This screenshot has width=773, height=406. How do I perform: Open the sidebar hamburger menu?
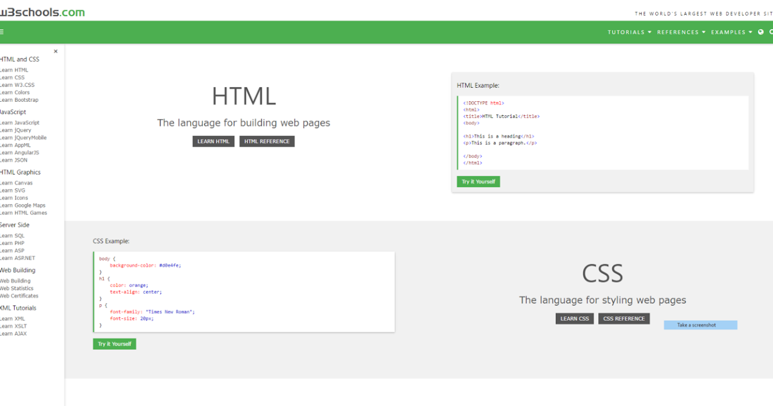click(3, 32)
